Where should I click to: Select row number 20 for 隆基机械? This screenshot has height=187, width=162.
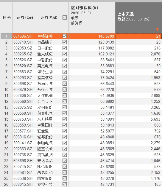(x=6, y=149)
